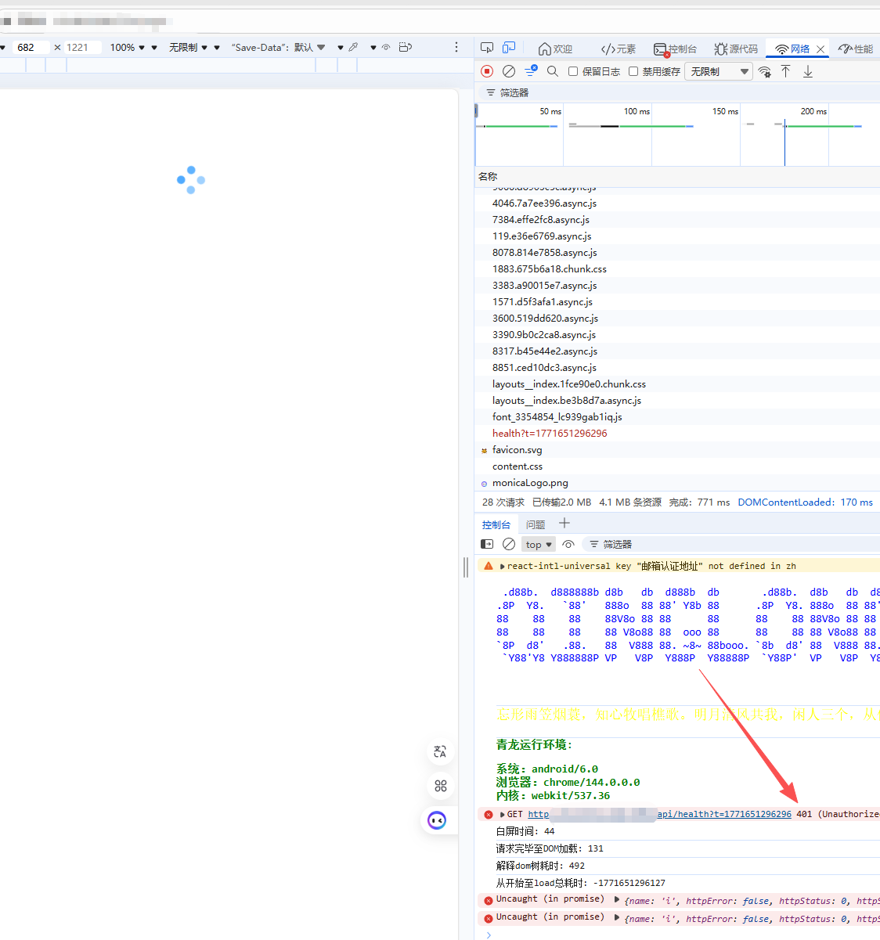This screenshot has width=880, height=940.
Task: Expand the react-intl-universal warning message
Action: point(502,566)
